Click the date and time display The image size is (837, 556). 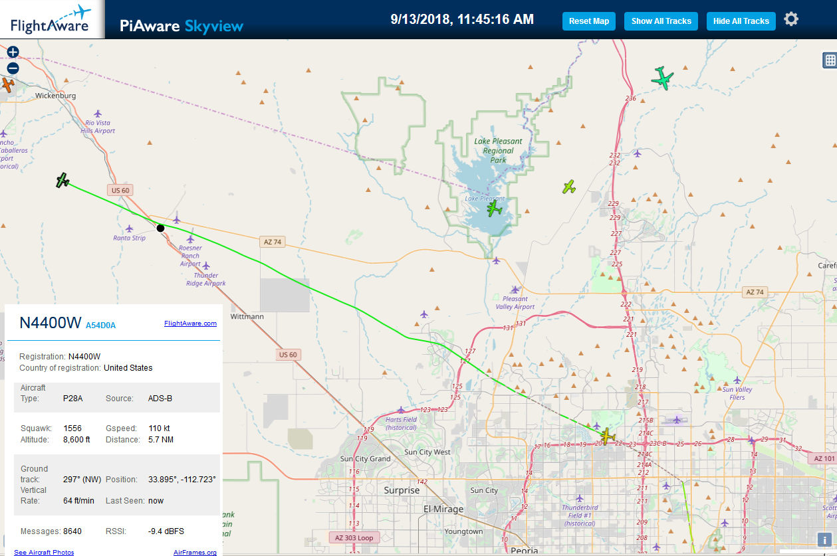coord(462,19)
